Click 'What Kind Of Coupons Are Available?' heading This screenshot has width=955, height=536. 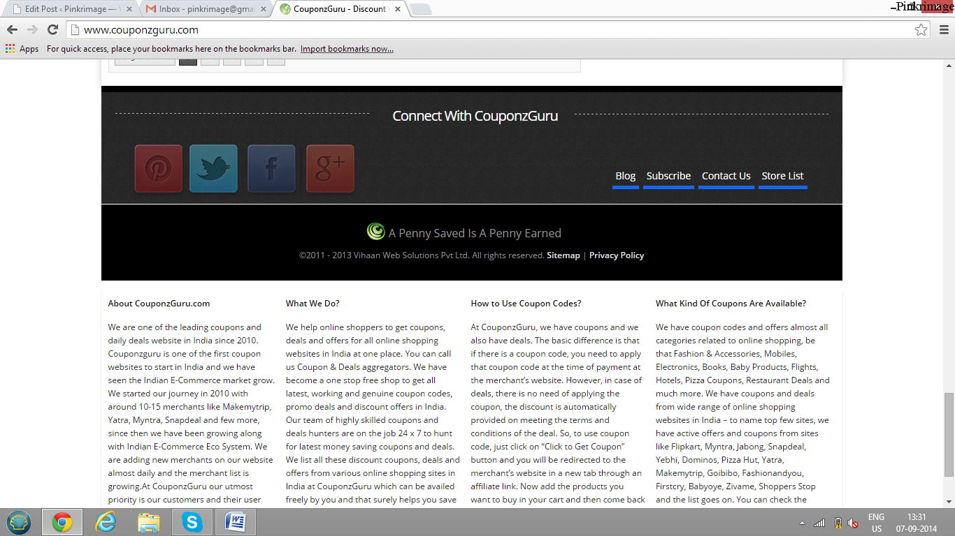[731, 304]
